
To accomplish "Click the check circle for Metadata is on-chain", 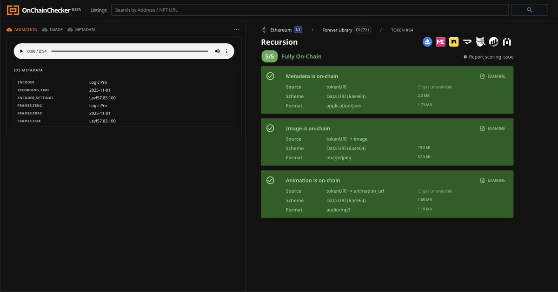I will point(270,76).
